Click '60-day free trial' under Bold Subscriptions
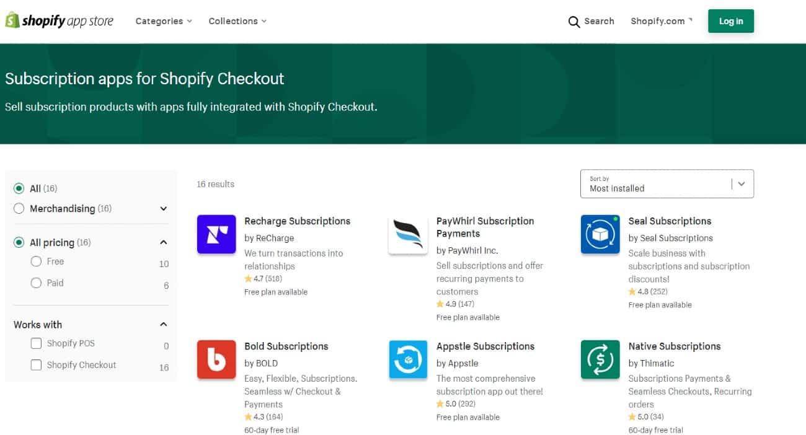Image resolution: width=806 pixels, height=435 pixels. (x=272, y=430)
